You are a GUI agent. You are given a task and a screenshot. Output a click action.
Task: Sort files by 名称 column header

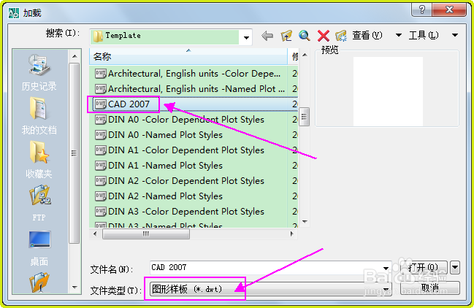pyautogui.click(x=188, y=56)
